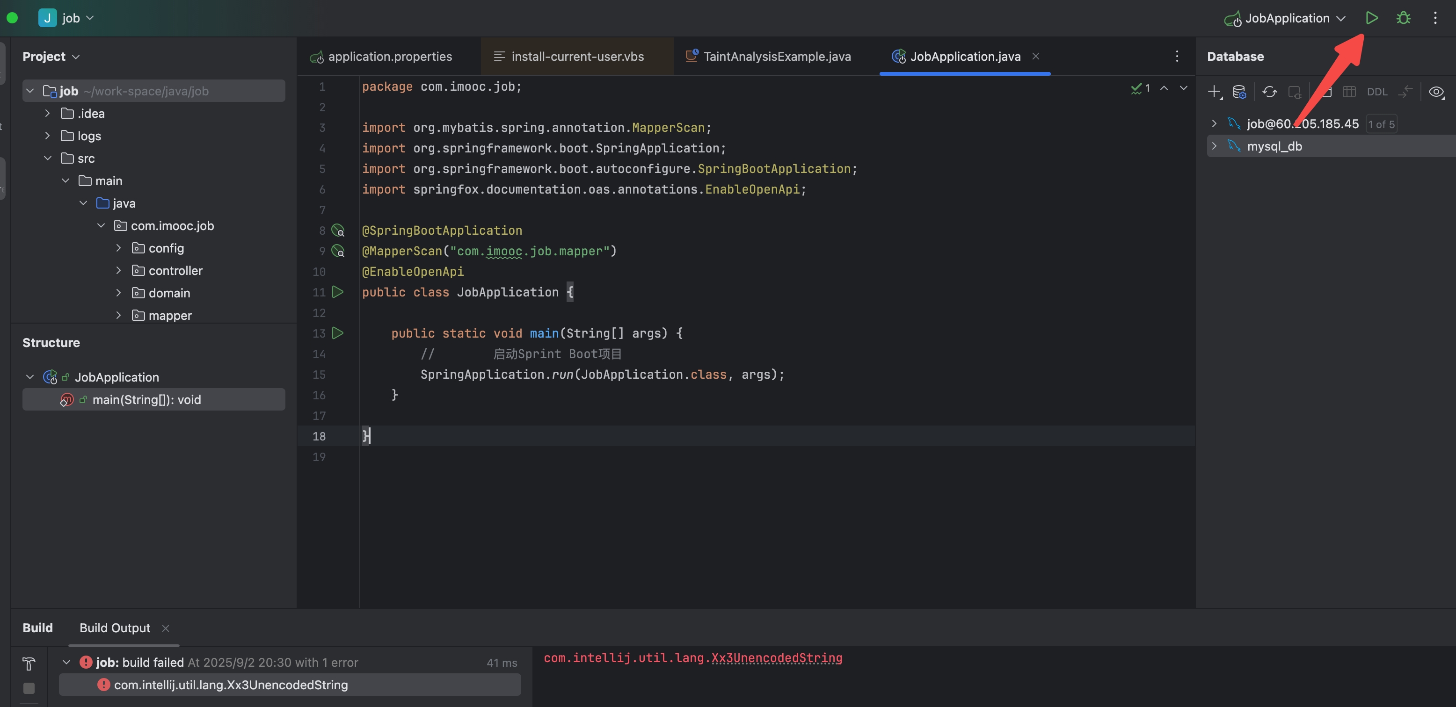Select the logs folder row
Image resolution: width=1456 pixels, height=707 pixels.
pyautogui.click(x=154, y=136)
